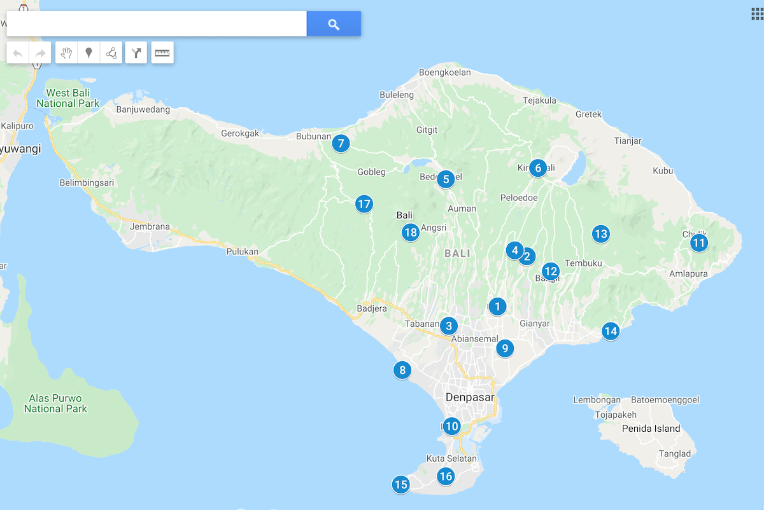Open marker 14 on the southeast coast
The width and height of the screenshot is (764, 510).
pyautogui.click(x=611, y=331)
